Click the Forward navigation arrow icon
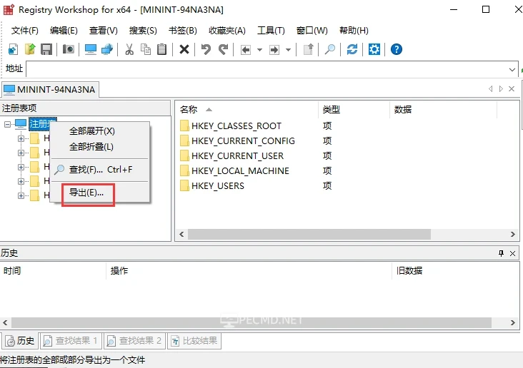Screen dimensions: 523x368 pos(274,50)
